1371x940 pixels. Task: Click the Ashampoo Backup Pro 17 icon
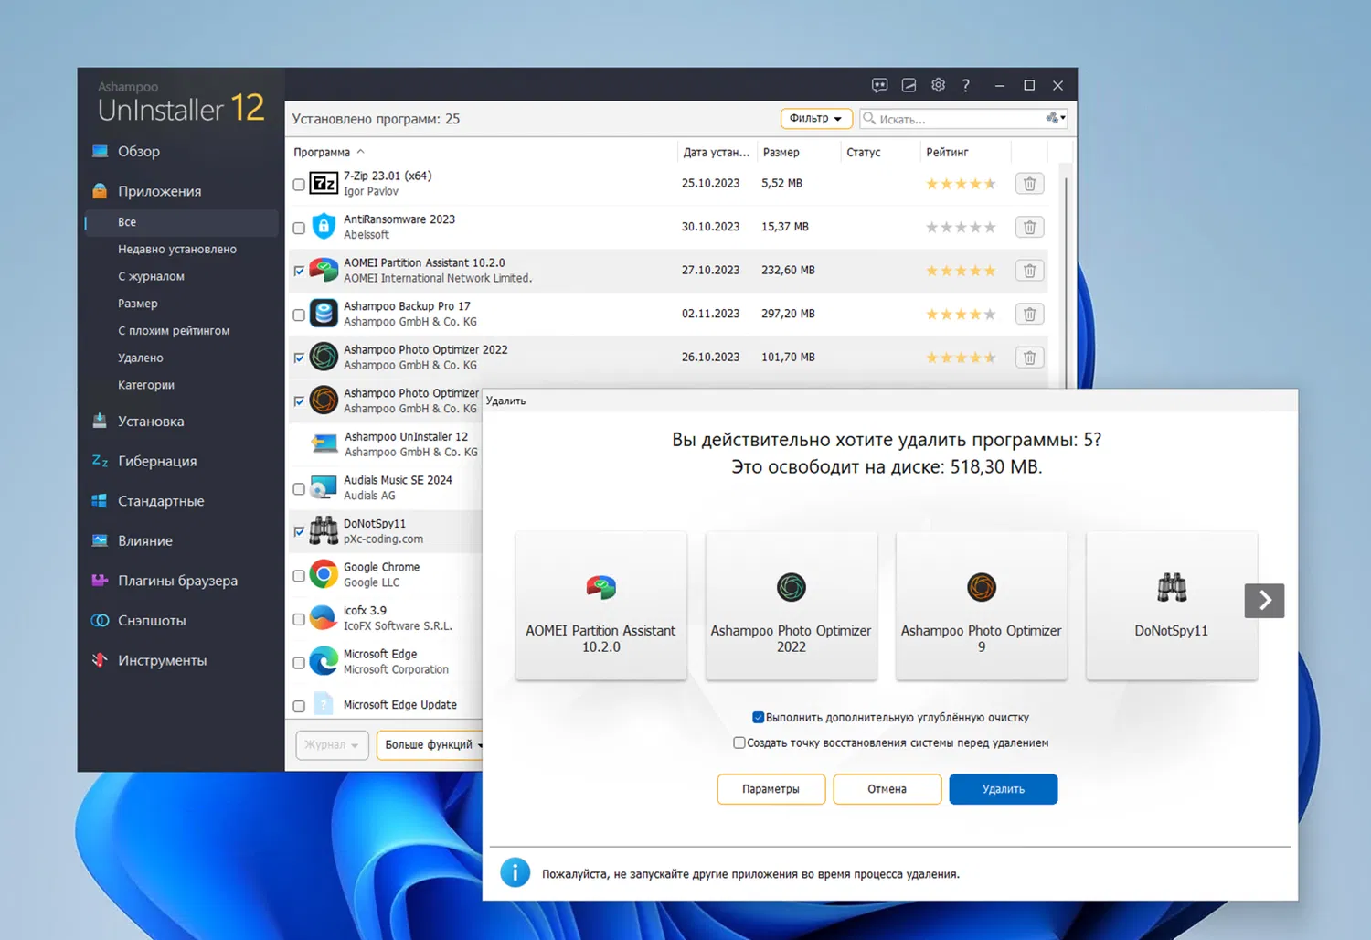324,314
